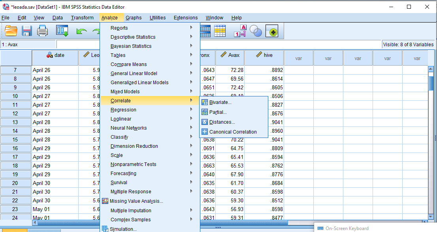
Task: Undo with the green arrow icon
Action: [x=81, y=31]
